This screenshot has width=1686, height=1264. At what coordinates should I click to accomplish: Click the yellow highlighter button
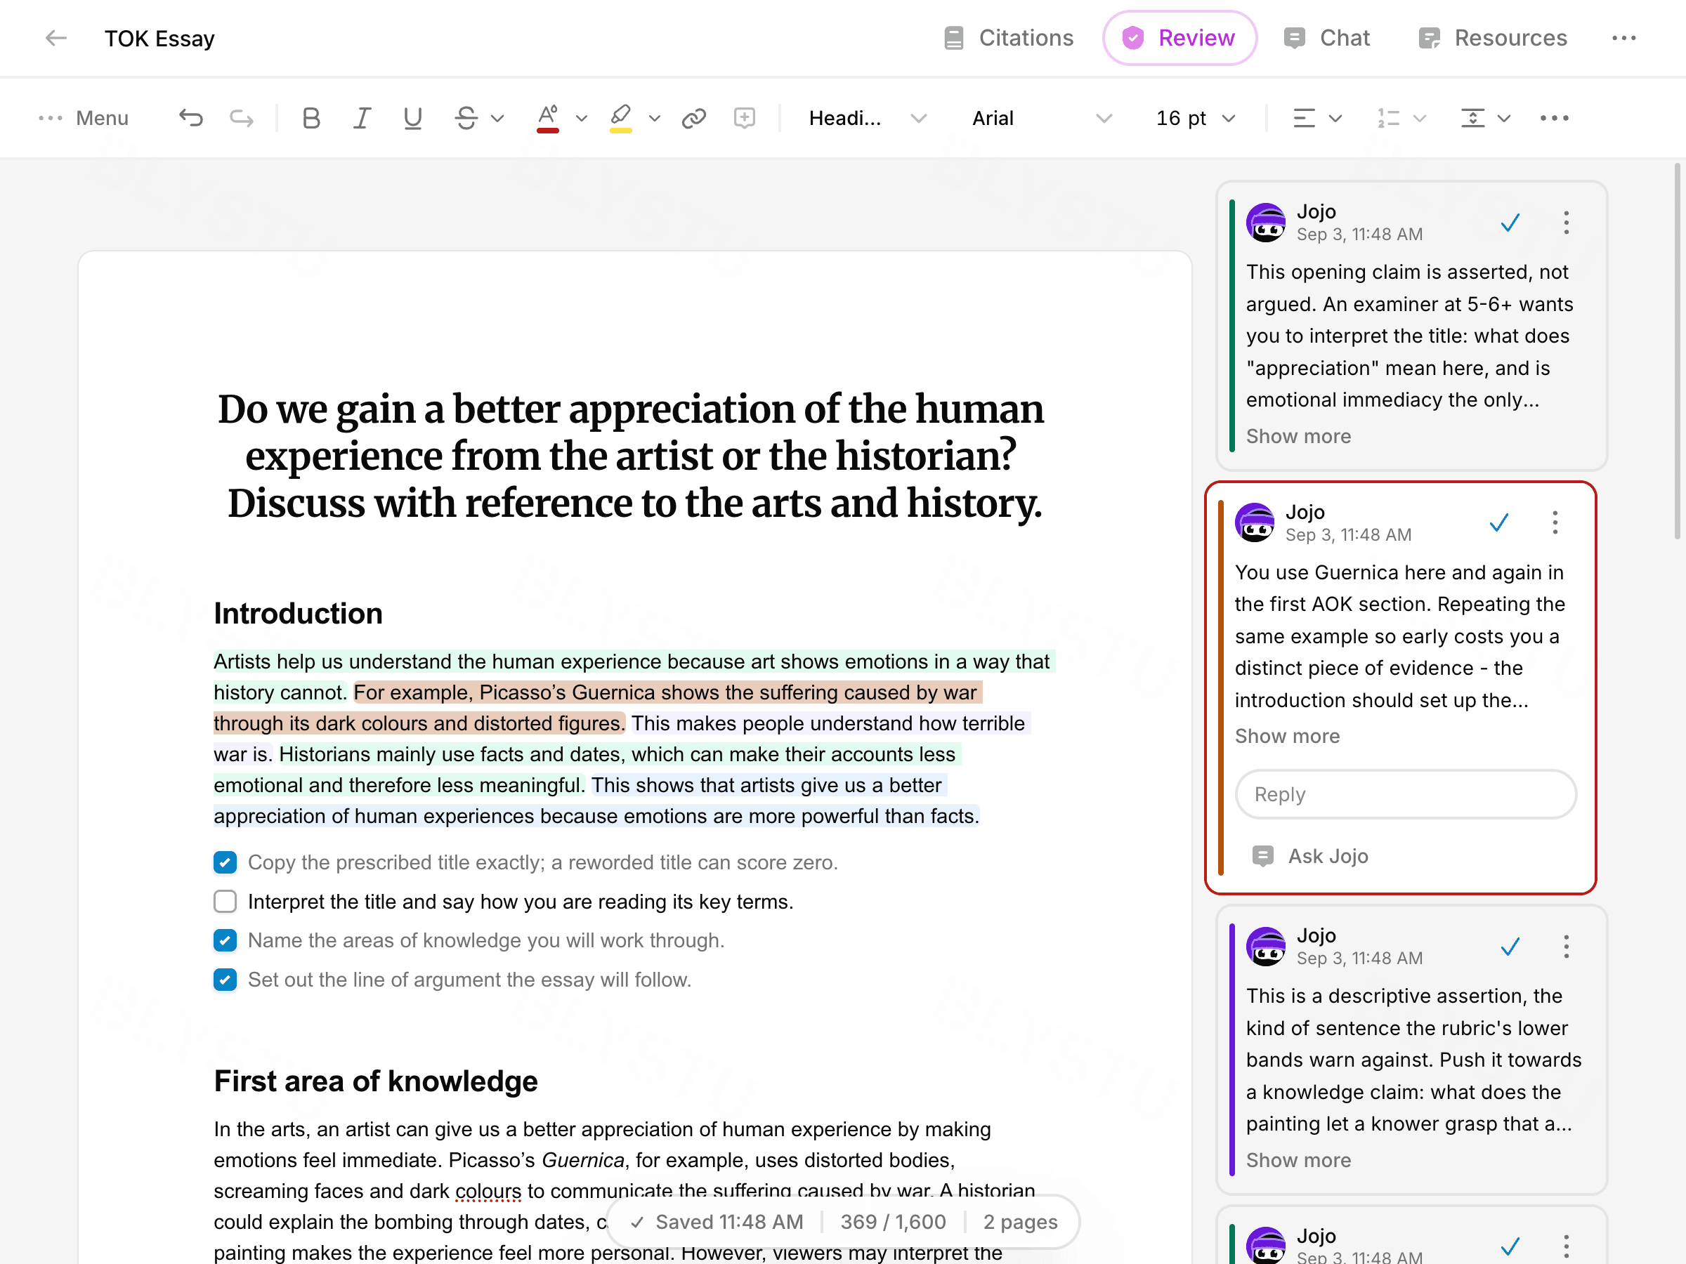pos(620,118)
